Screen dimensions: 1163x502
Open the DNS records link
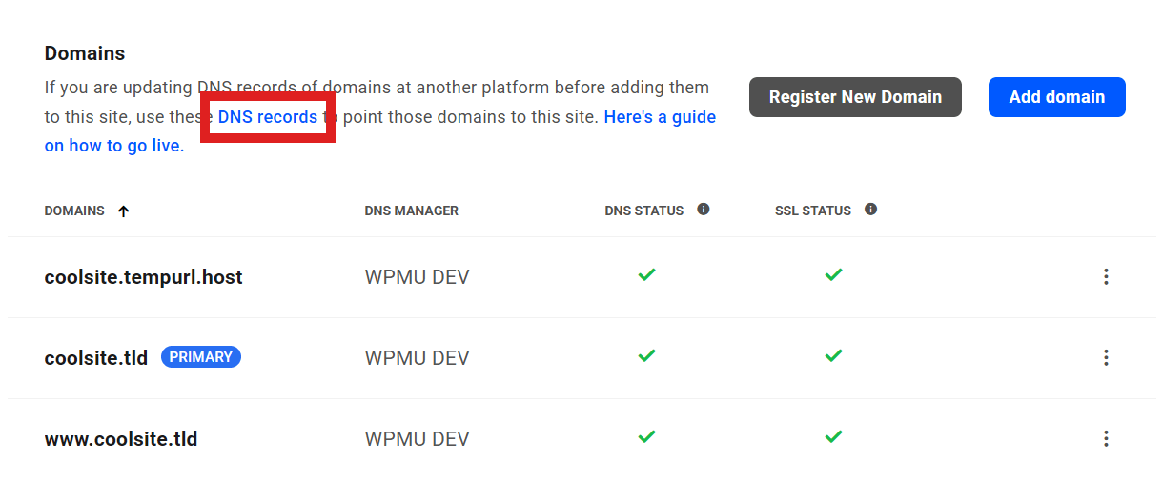click(268, 117)
